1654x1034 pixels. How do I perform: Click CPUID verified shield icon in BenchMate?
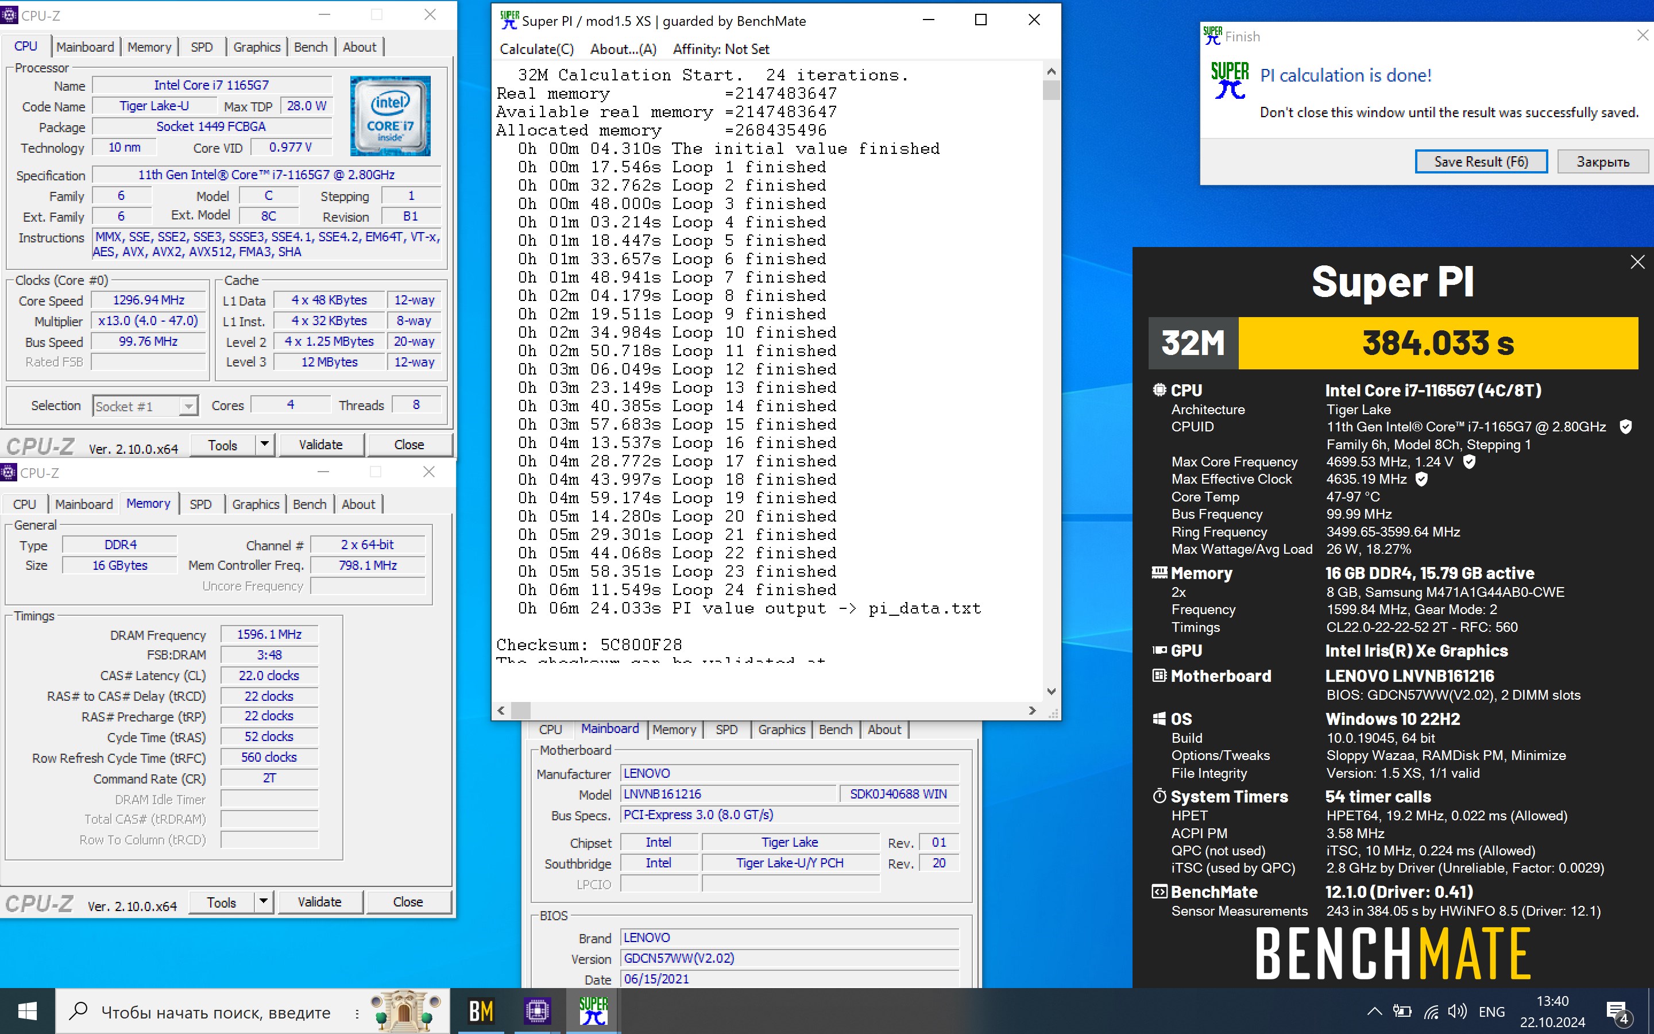[x=1625, y=427]
